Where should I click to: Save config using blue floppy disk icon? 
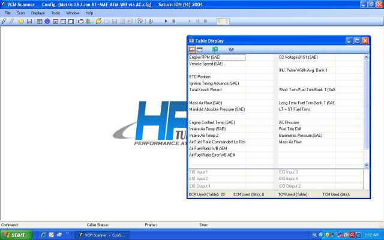29,22
